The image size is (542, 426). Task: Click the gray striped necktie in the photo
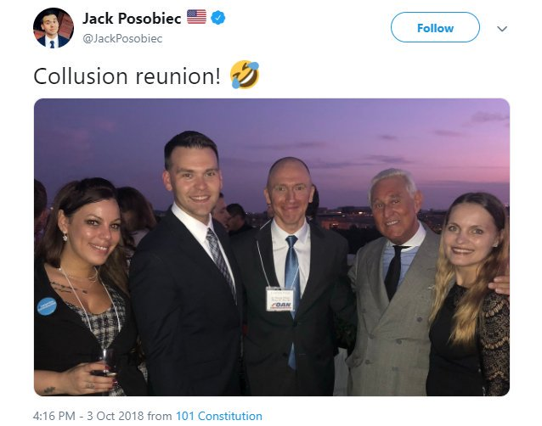[220, 260]
